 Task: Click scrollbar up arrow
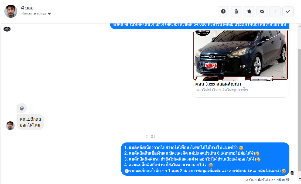299,26
